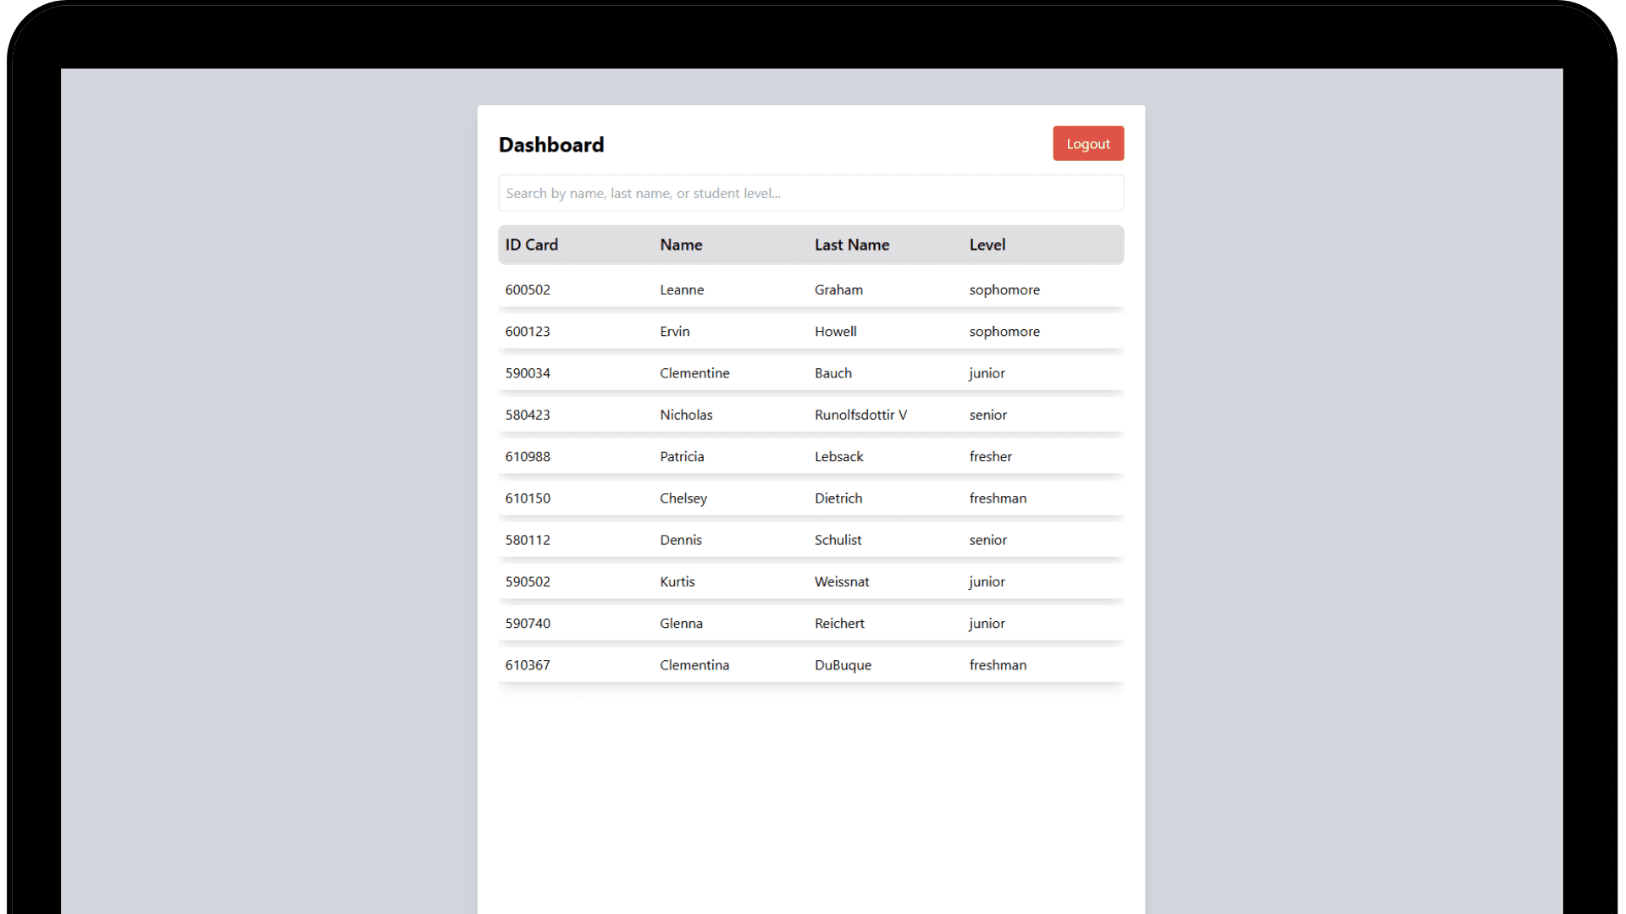
Task: Sort by the Last Name column header
Action: pyautogui.click(x=852, y=245)
